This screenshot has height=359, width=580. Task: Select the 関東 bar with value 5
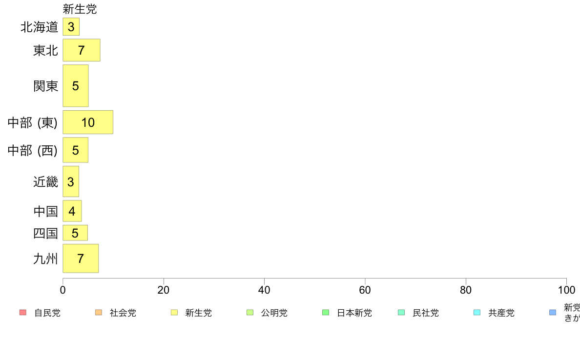(76, 86)
